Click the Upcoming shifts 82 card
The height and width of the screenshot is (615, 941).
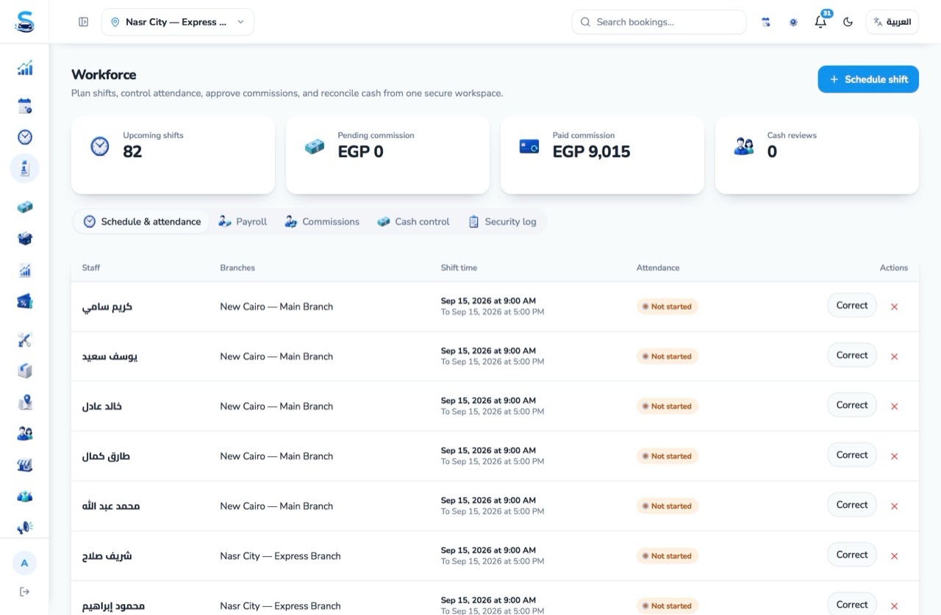(173, 155)
